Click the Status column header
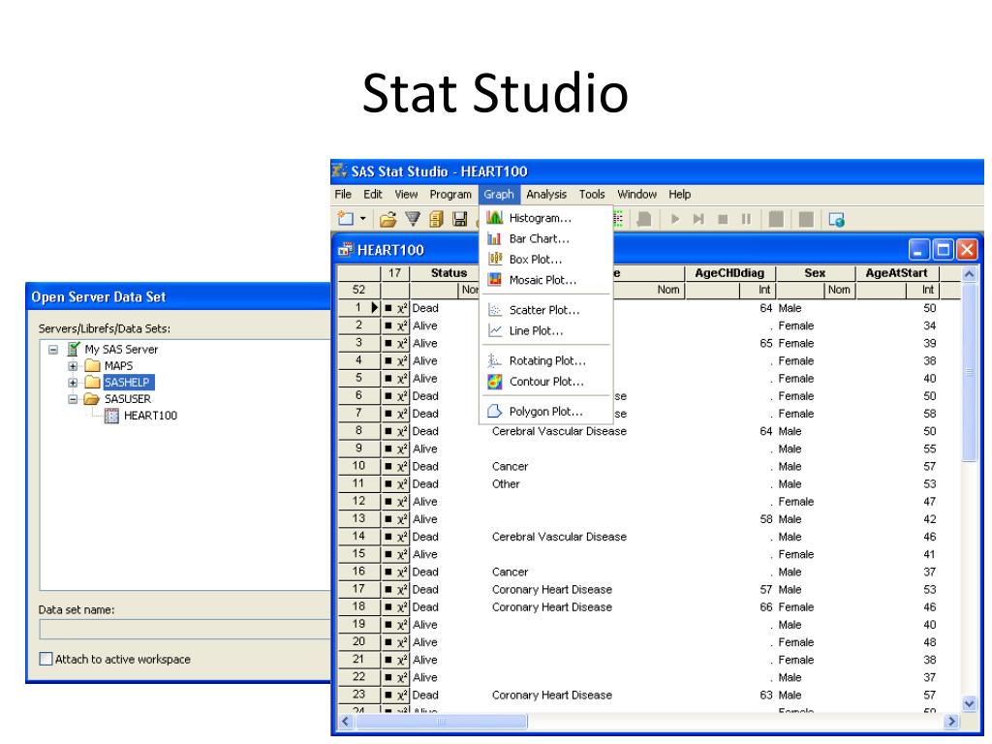The image size is (992, 744). 449,273
